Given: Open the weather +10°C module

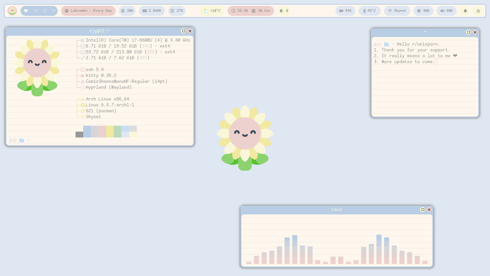Looking at the screenshot, I should click(x=212, y=11).
